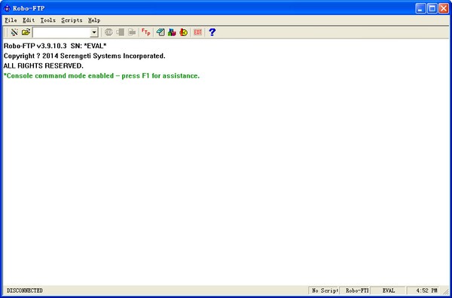The height and width of the screenshot is (298, 452).
Task: Click the DISCONNECTED status bar text
Action: tap(25, 290)
